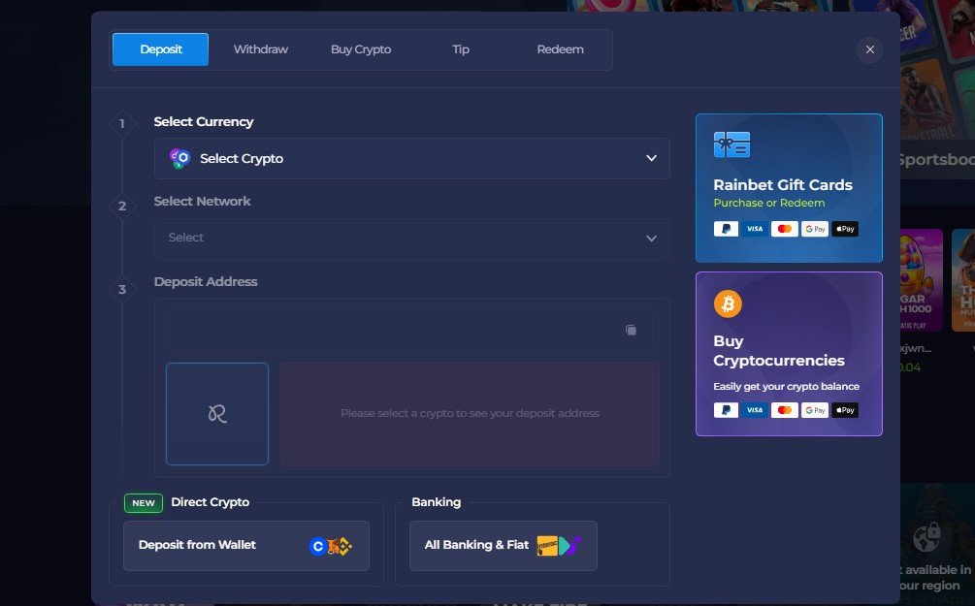The image size is (975, 606).
Task: Click chevron arrow on Select Crypto field
Action: pyautogui.click(x=651, y=158)
